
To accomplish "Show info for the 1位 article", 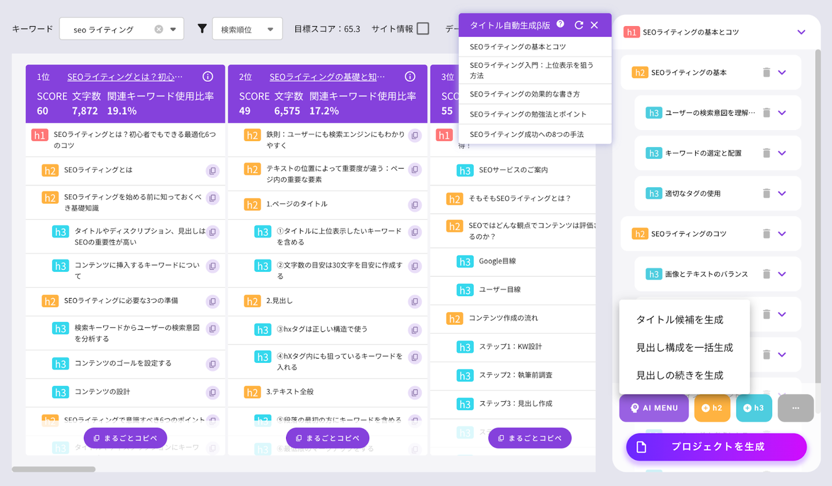I will coord(208,76).
